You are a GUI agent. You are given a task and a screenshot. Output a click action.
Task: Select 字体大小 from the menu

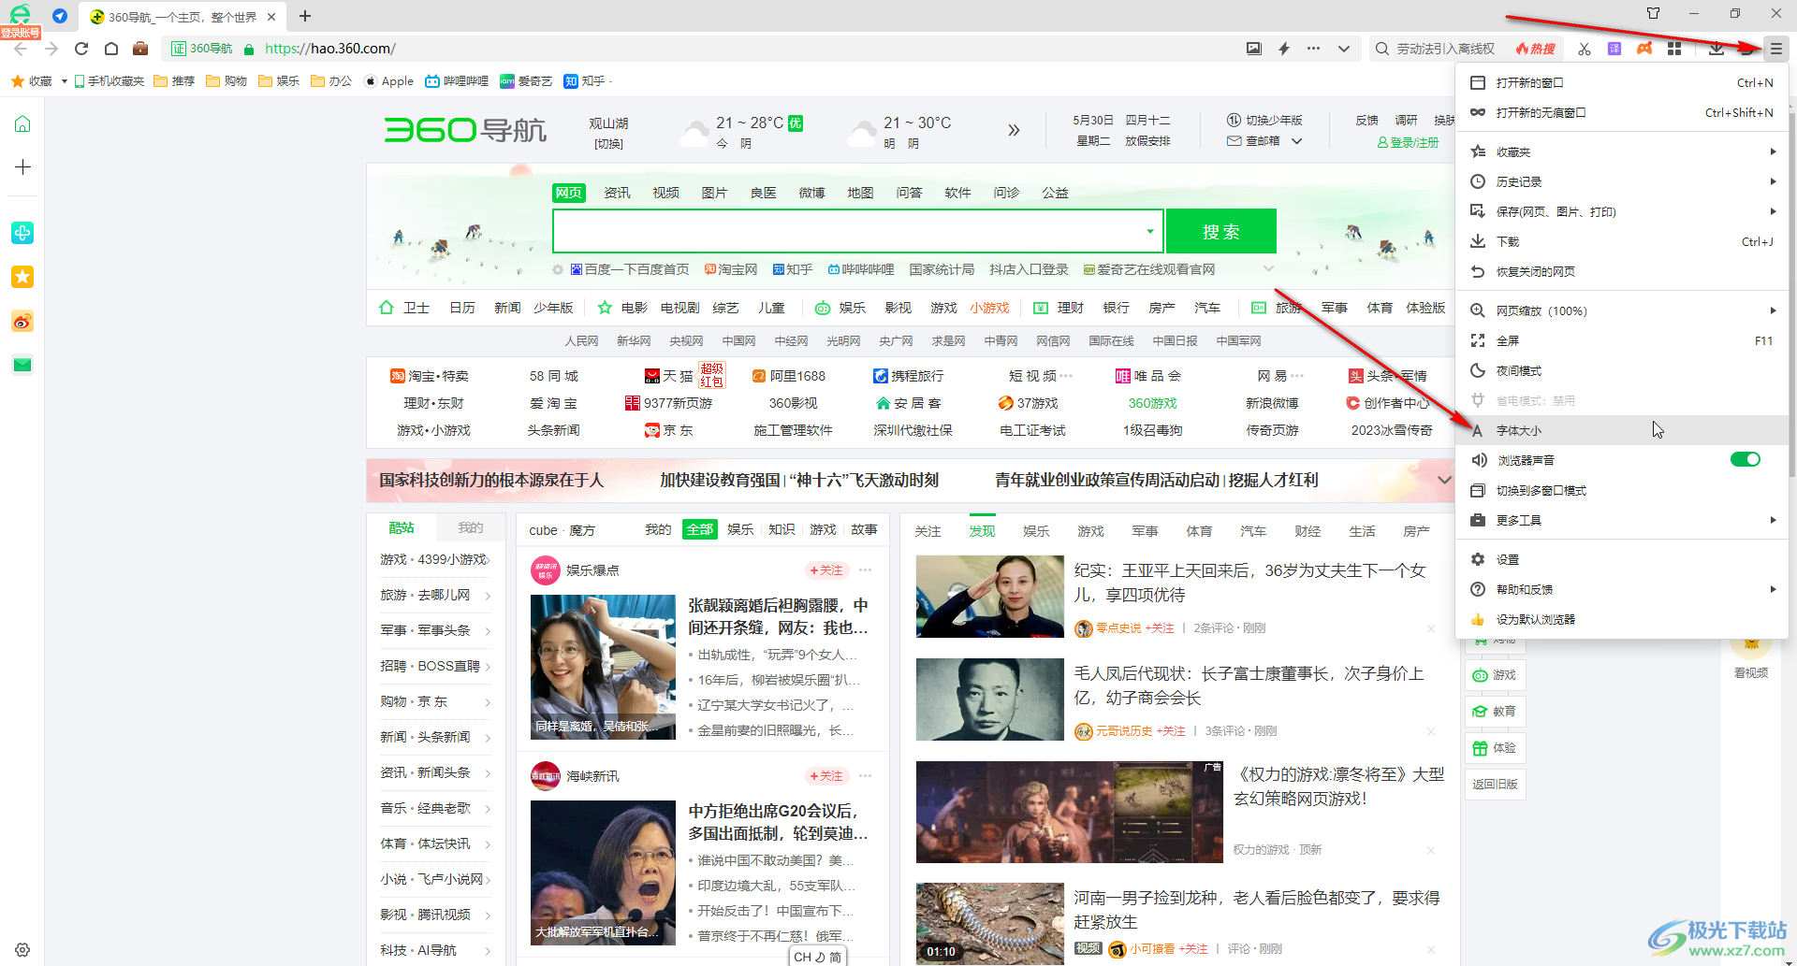(1622, 430)
